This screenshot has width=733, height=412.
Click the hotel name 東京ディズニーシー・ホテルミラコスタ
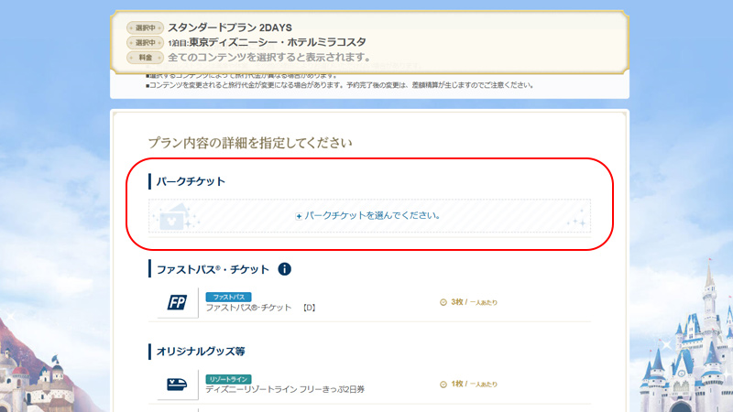278,42
